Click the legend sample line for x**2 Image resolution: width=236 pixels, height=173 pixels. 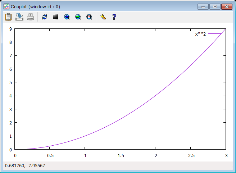click(x=215, y=34)
